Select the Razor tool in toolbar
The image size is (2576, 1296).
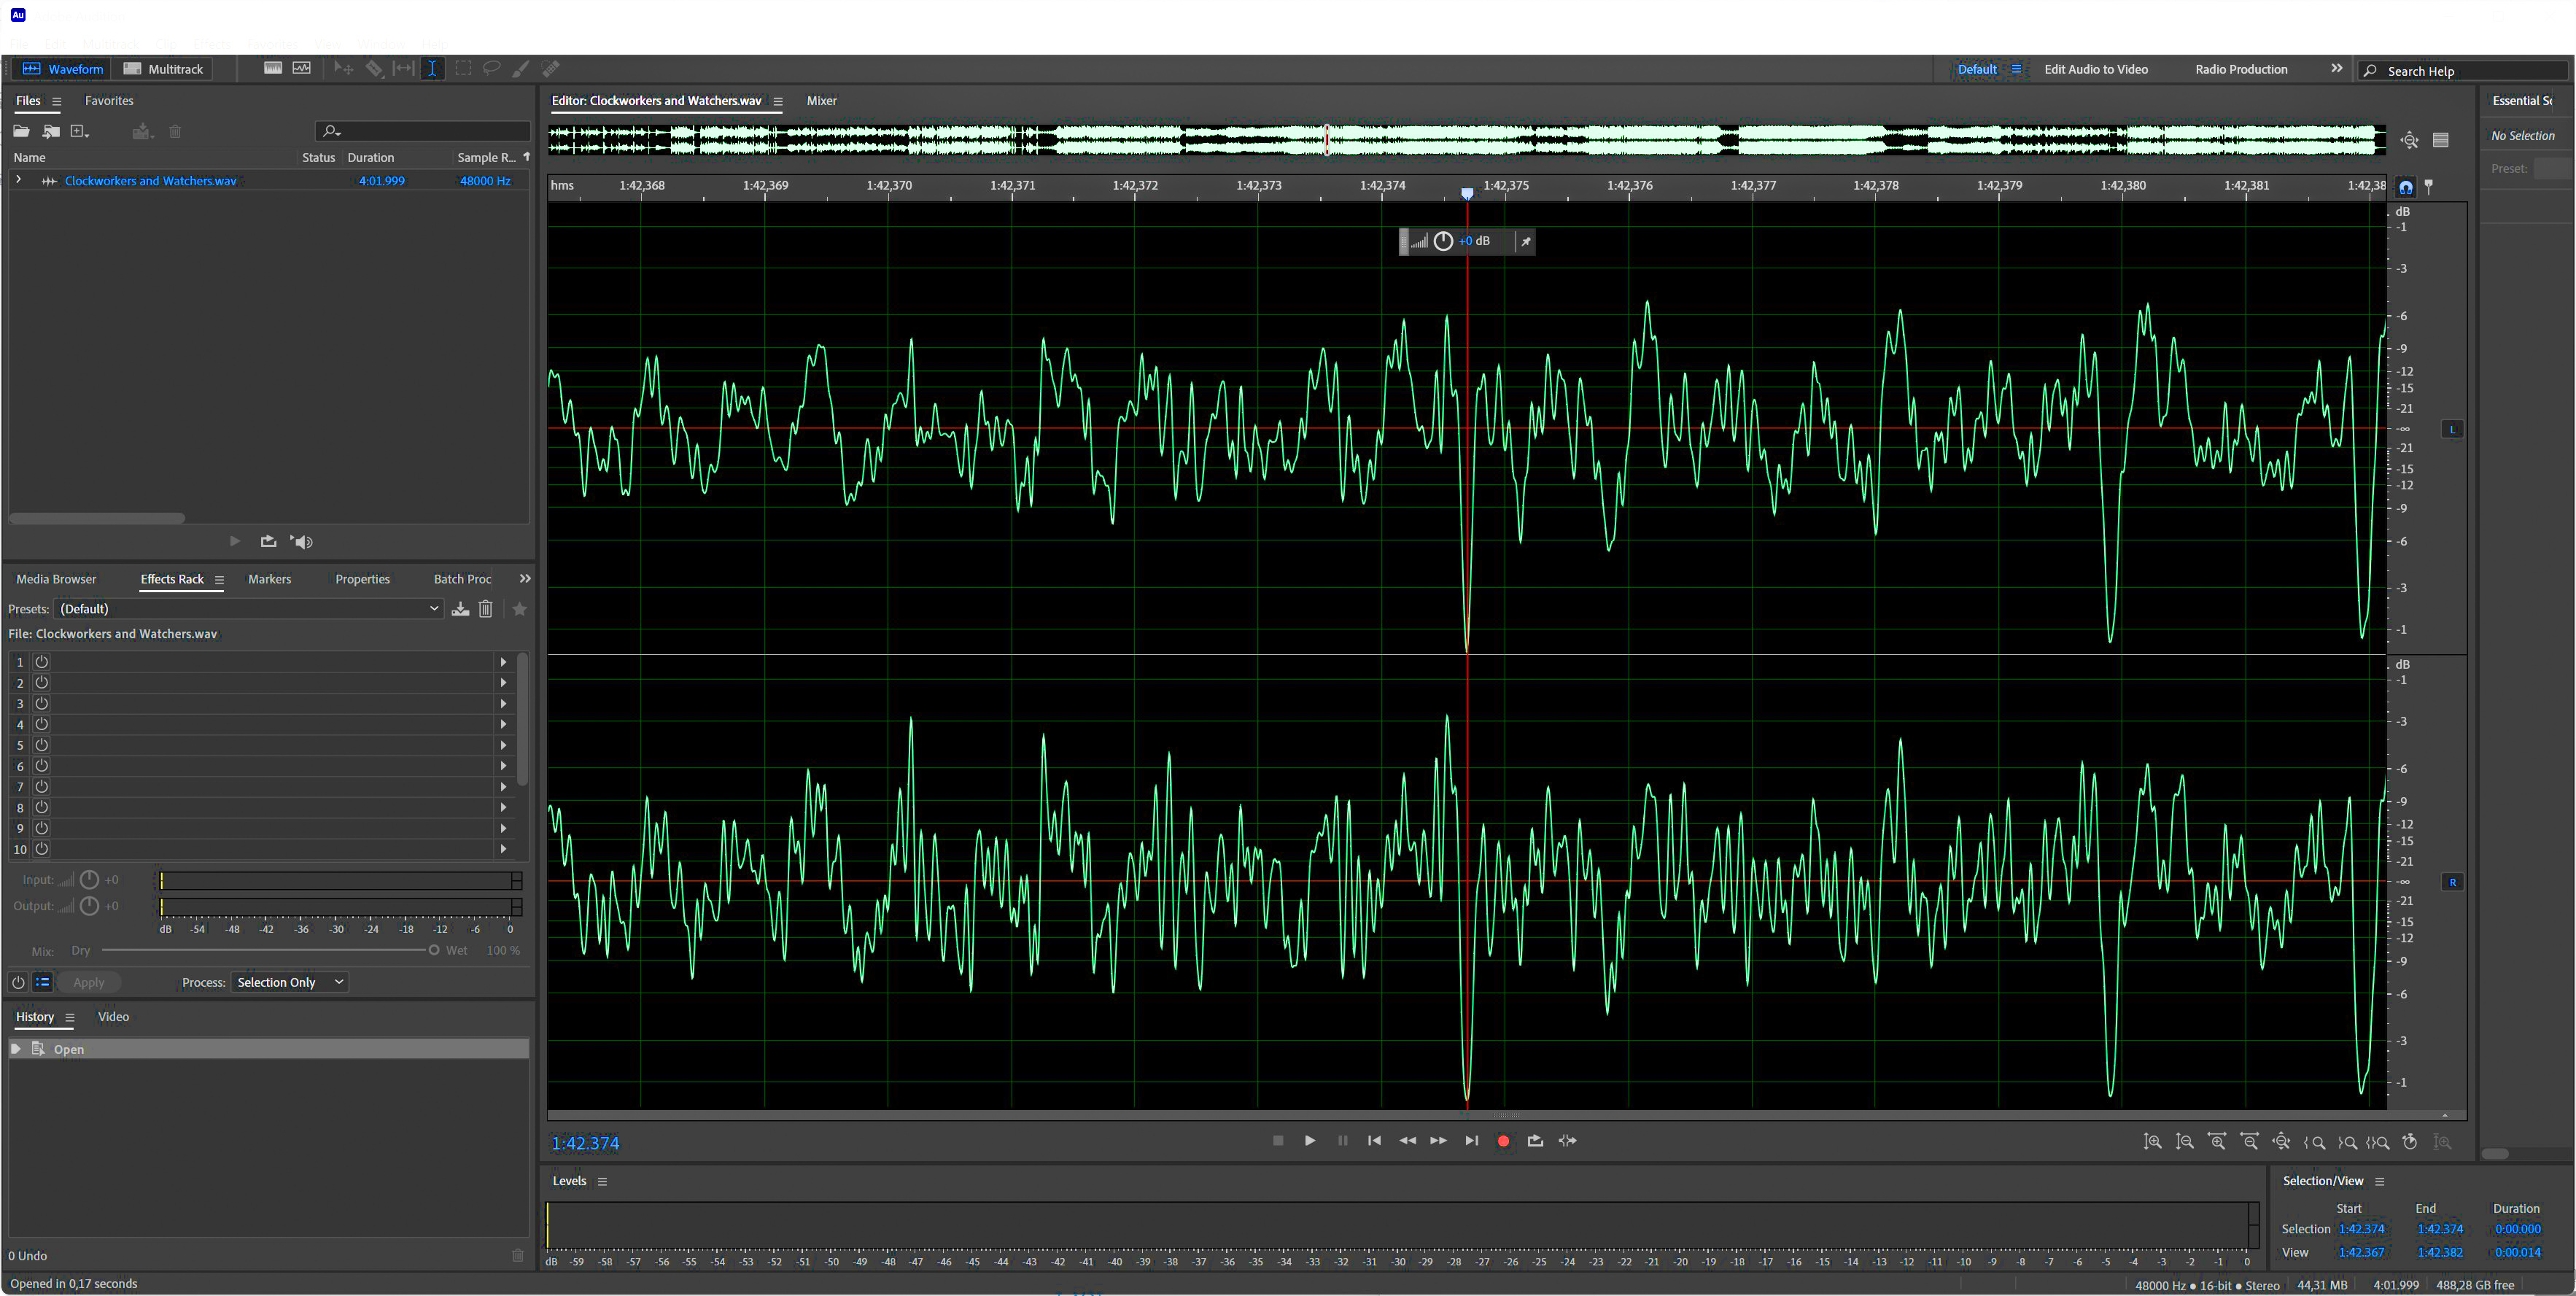click(374, 69)
